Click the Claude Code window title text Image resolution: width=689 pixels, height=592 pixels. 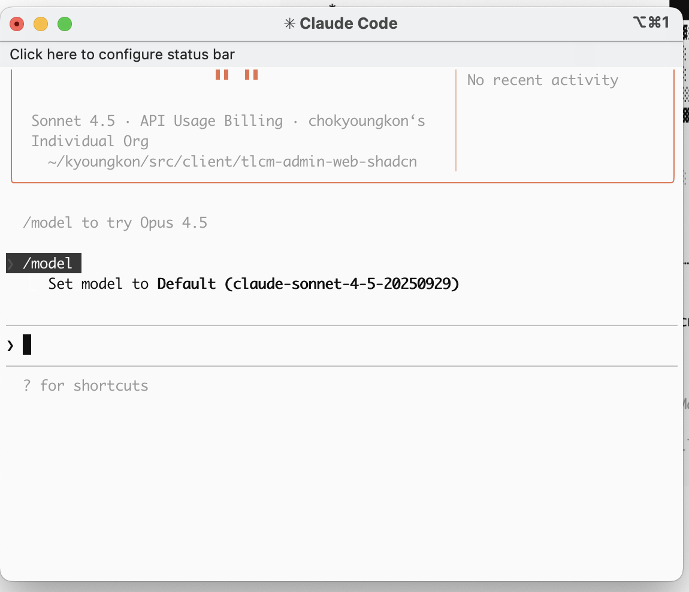(x=349, y=23)
